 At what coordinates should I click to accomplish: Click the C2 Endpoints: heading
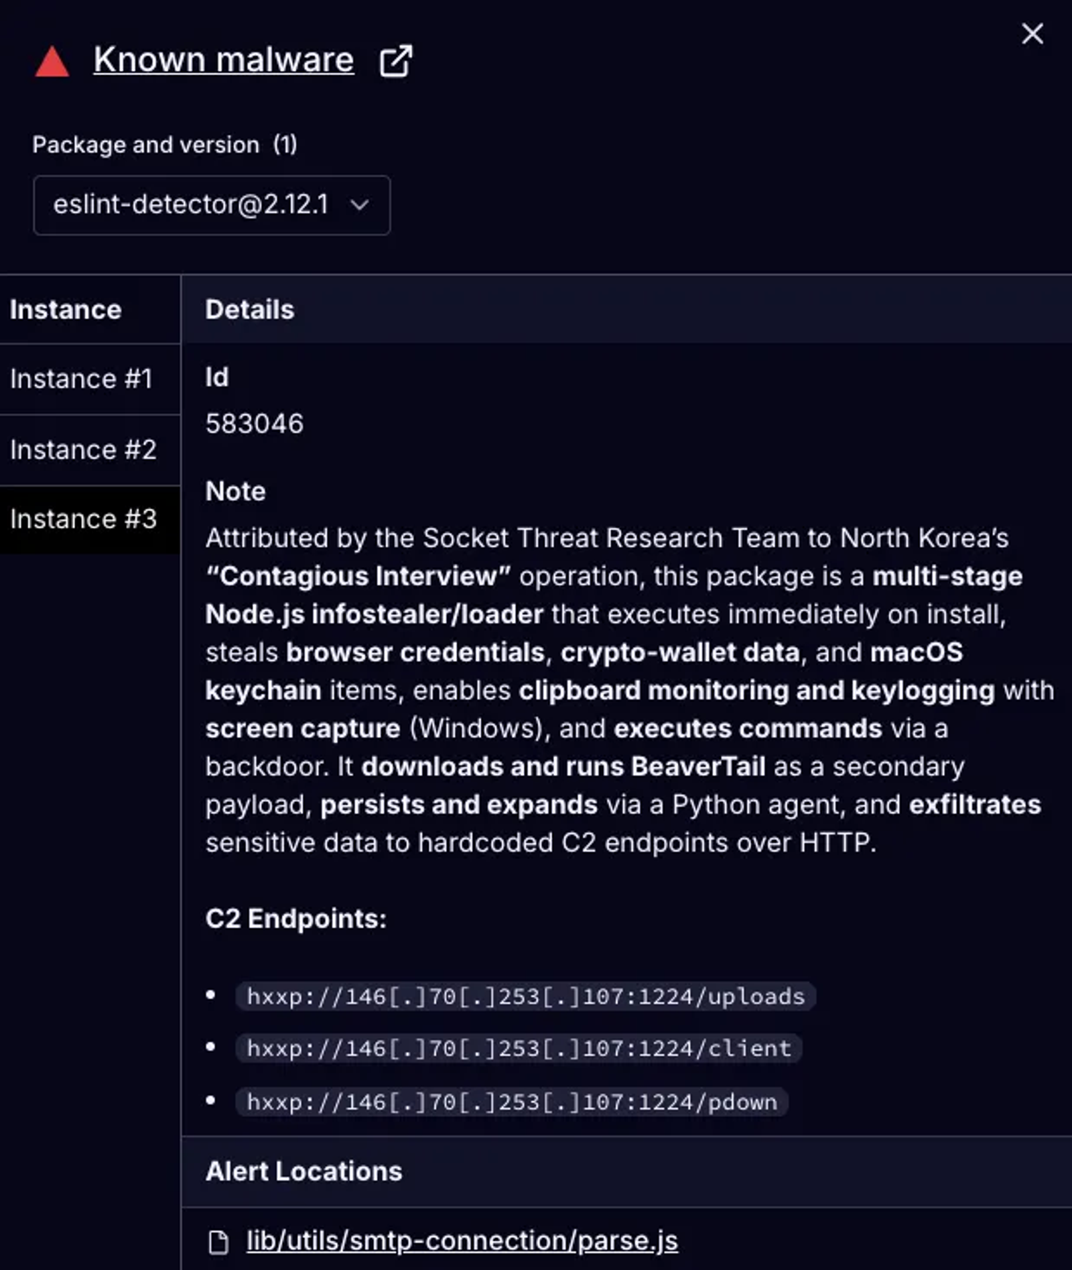(296, 919)
